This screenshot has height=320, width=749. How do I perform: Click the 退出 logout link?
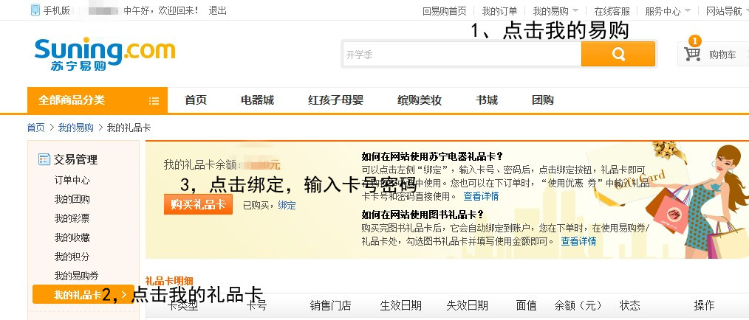[217, 10]
